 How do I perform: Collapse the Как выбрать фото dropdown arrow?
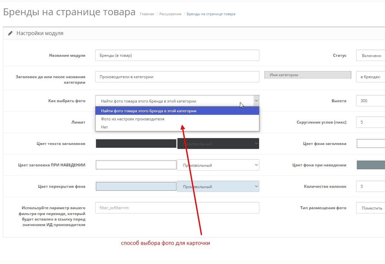256,101
